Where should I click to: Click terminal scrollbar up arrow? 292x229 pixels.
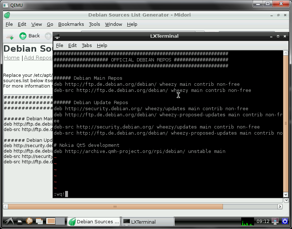click(286, 53)
